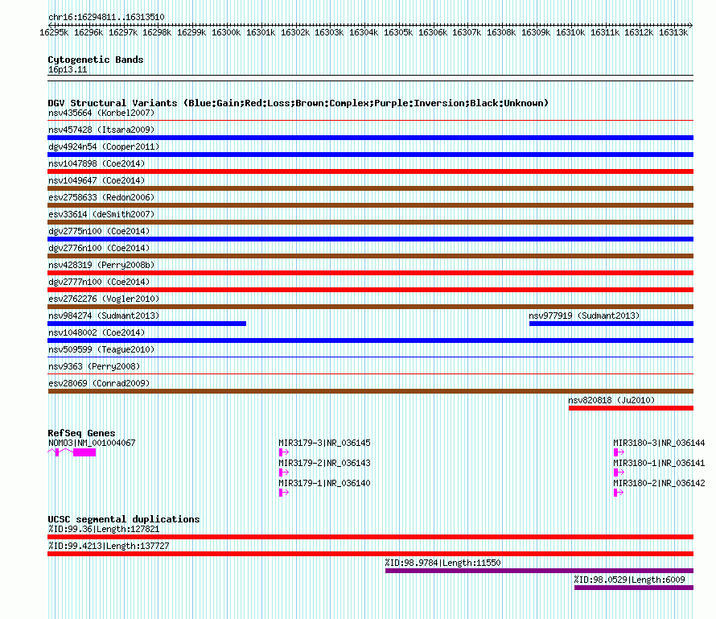Screen dimensions: 716x619
Task: Click the 16305k ruler tick label
Action: pos(398,32)
